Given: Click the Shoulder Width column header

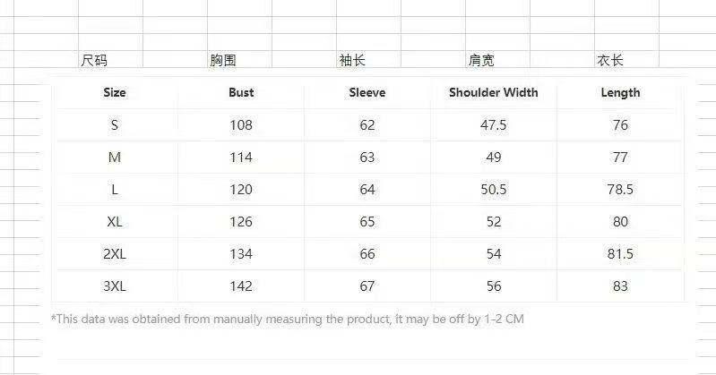Looking at the screenshot, I should (494, 92).
